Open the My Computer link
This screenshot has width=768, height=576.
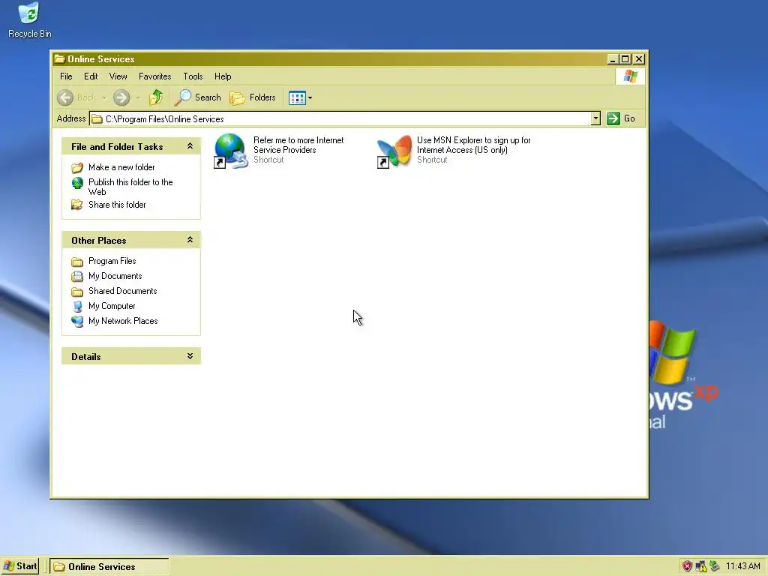pos(112,306)
